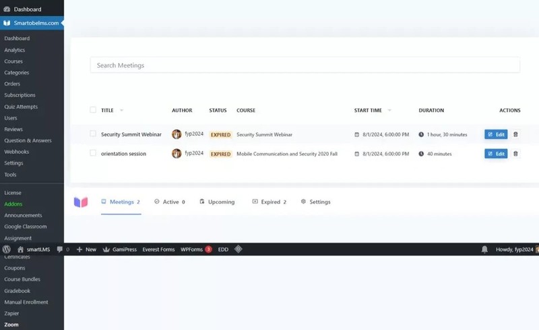Open Gradebook in the sidebar

[18, 291]
